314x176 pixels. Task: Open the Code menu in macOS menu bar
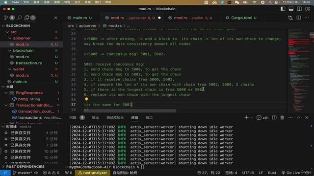(15, 2)
